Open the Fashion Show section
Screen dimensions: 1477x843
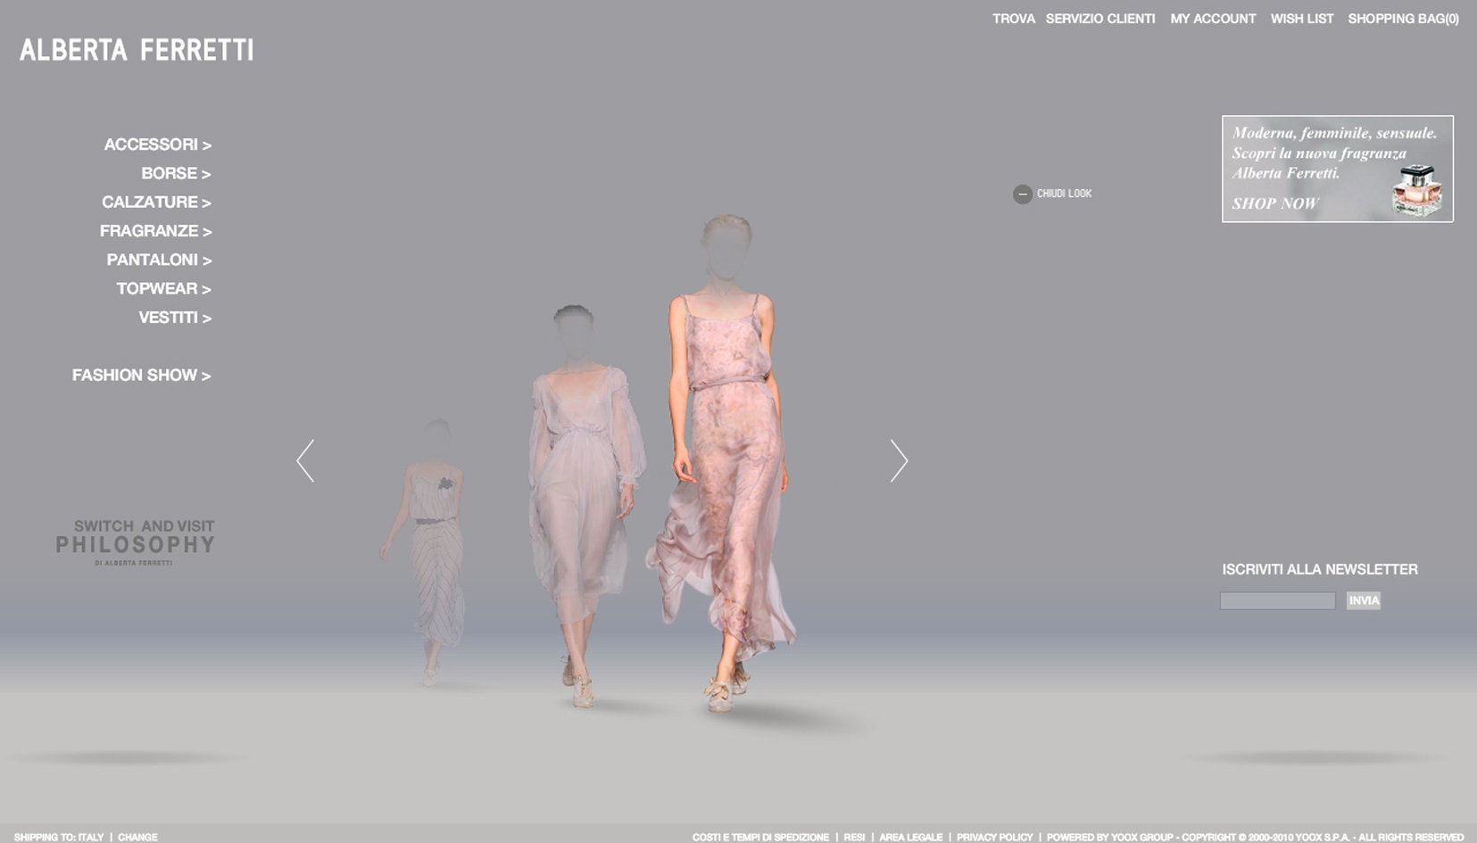141,376
